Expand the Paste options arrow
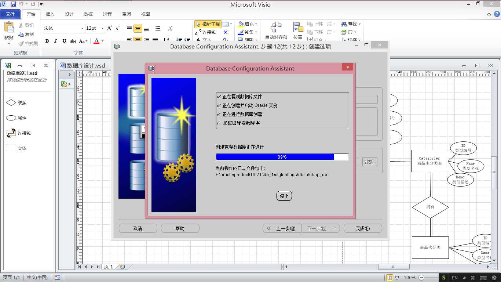The width and height of the screenshot is (501, 282). click(x=9, y=44)
